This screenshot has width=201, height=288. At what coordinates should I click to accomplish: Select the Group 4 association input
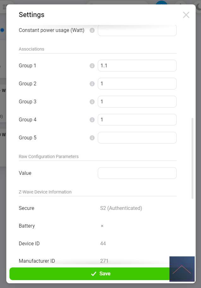[137, 120]
